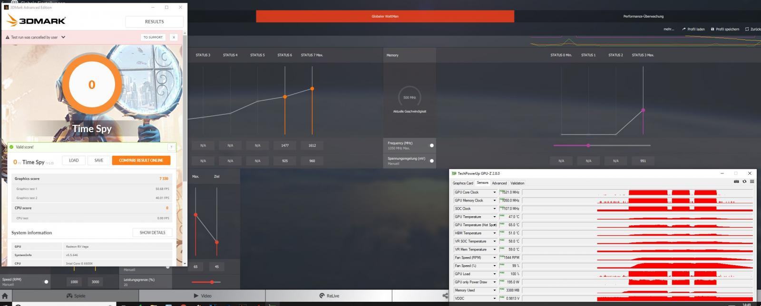Toggle fan Speed (RPM) manual switch
Image resolution: width=761 pixels, height=306 pixels.
click(46, 282)
